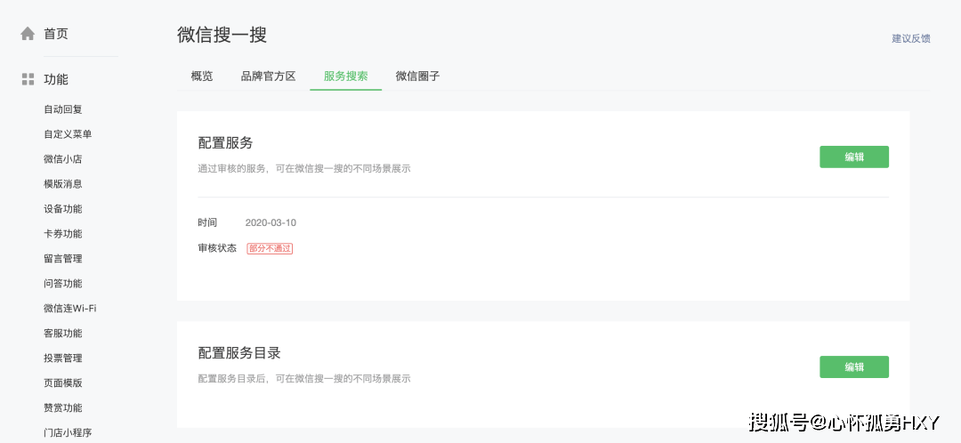Open the 微信圈子 tab

(x=417, y=77)
